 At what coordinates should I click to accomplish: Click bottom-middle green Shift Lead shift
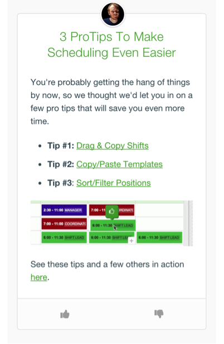(x=111, y=238)
